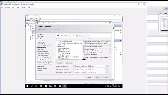
Task: Collapse the Storage node in cluster tree
Action: click(29, 30)
